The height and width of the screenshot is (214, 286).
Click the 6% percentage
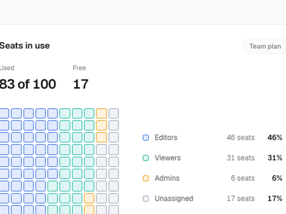coord(277,178)
